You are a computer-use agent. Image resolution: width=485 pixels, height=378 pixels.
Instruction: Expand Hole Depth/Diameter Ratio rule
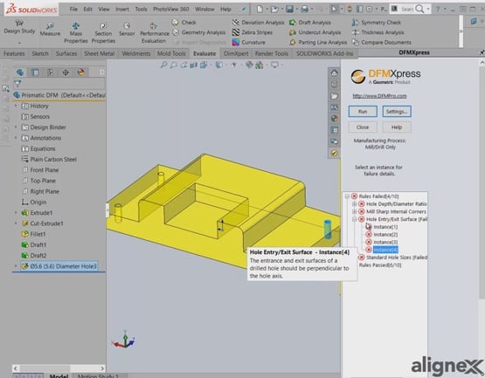355,204
